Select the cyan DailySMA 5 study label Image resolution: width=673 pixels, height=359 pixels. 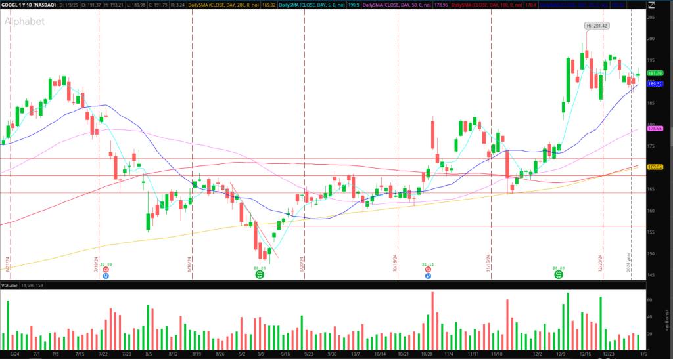click(312, 5)
